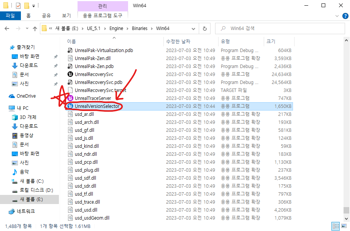
Task: Select the usd_arch.dll file icon
Action: 70,122
